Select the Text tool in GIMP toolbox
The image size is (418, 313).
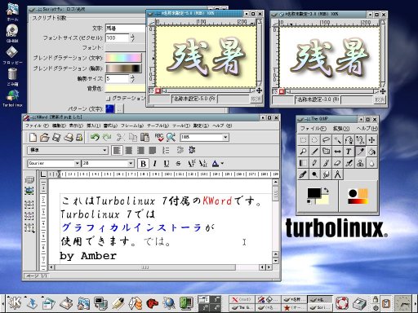point(349,152)
